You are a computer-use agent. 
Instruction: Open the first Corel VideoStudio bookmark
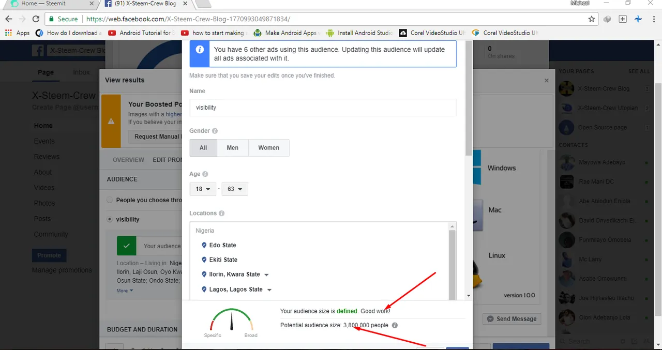432,33
